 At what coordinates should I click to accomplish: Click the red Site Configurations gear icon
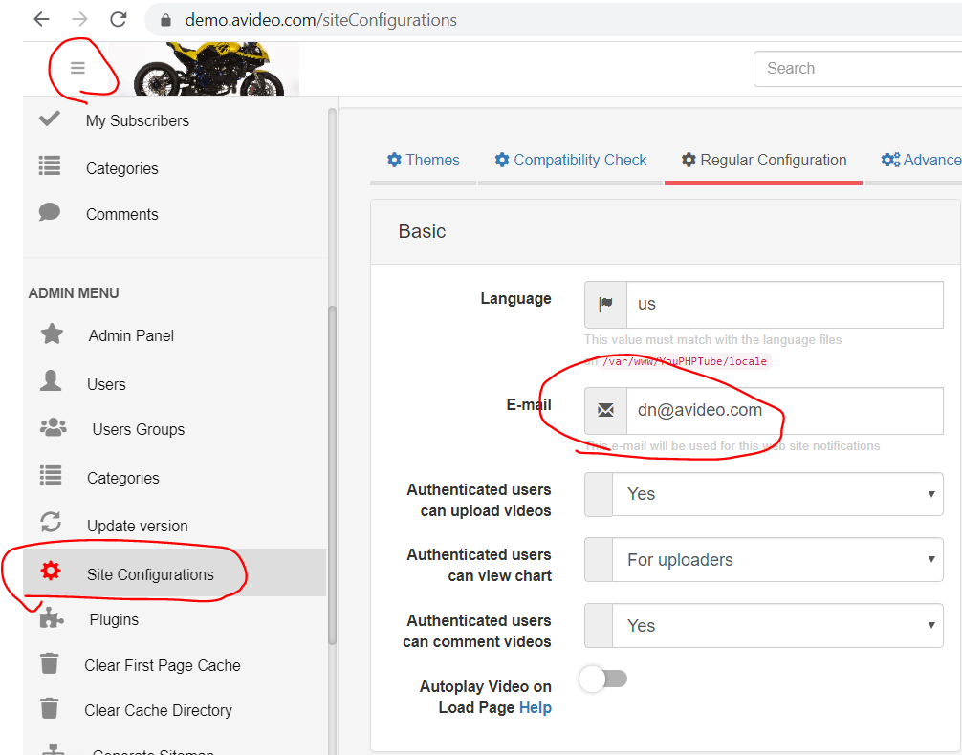click(51, 571)
